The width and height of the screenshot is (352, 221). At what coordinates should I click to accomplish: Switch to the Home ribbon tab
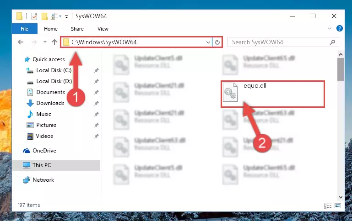[51, 29]
